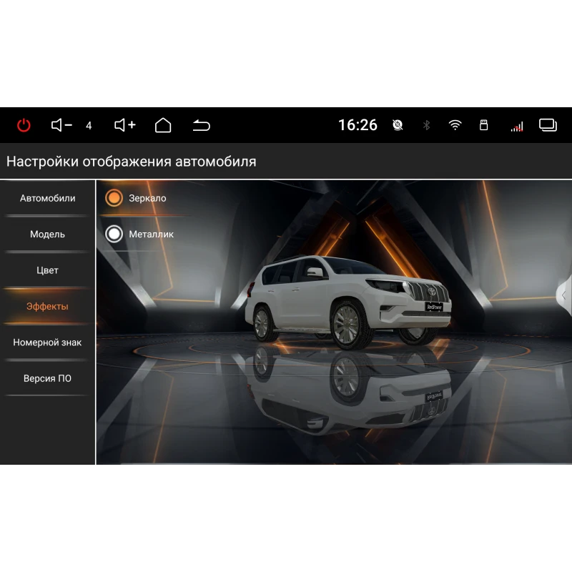
Task: Select the Эффекты section
Action: click(x=47, y=306)
